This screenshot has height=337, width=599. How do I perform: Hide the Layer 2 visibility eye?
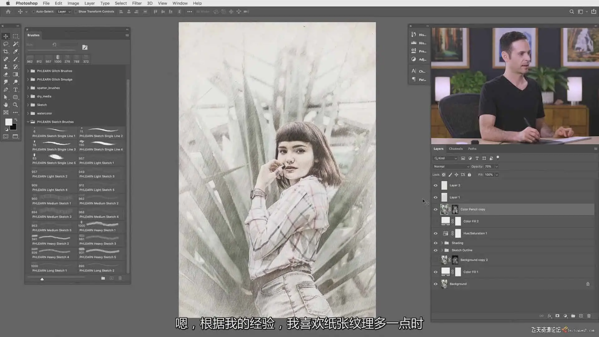(x=436, y=185)
